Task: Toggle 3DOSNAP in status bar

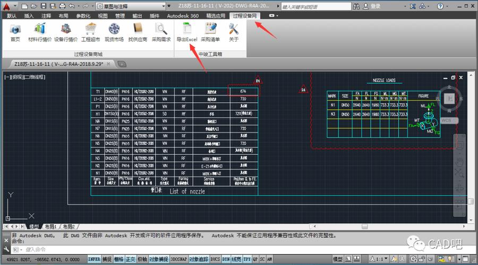Action: [178, 259]
